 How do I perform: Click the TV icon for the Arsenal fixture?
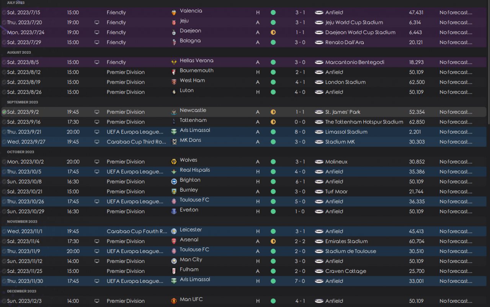tap(97, 241)
